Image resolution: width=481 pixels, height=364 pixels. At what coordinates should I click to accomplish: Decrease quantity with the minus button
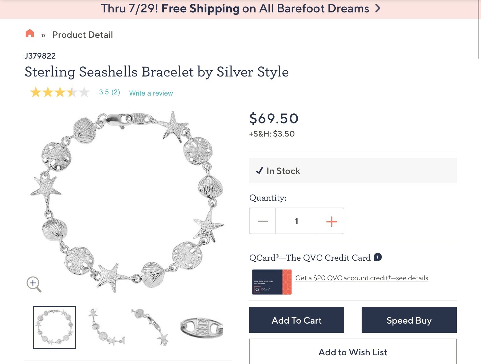pos(263,221)
